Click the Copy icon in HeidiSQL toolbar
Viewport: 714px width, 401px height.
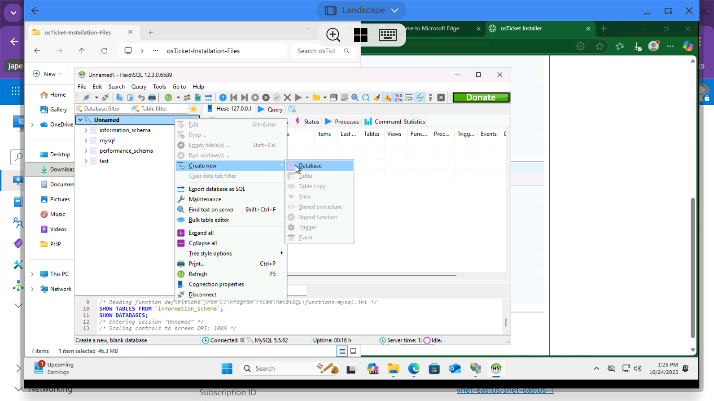120,97
